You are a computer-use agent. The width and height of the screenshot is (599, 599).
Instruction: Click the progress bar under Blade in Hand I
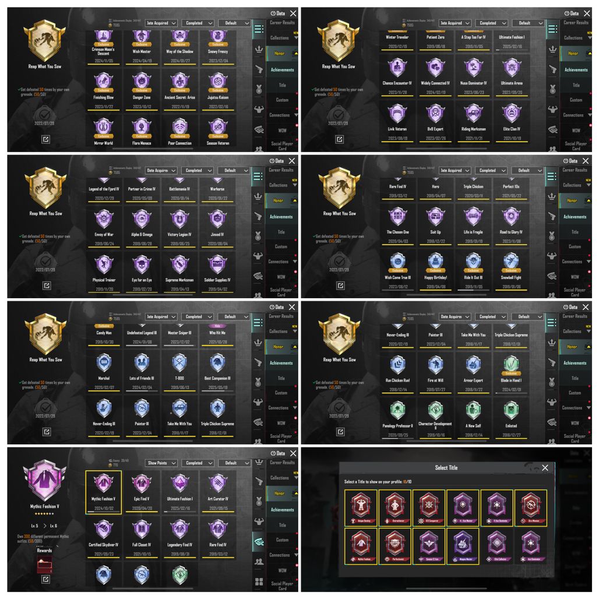click(x=511, y=393)
